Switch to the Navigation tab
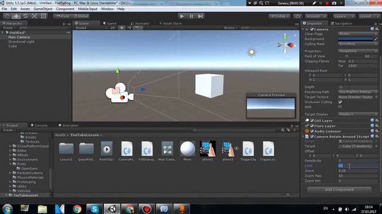 tap(341, 23)
